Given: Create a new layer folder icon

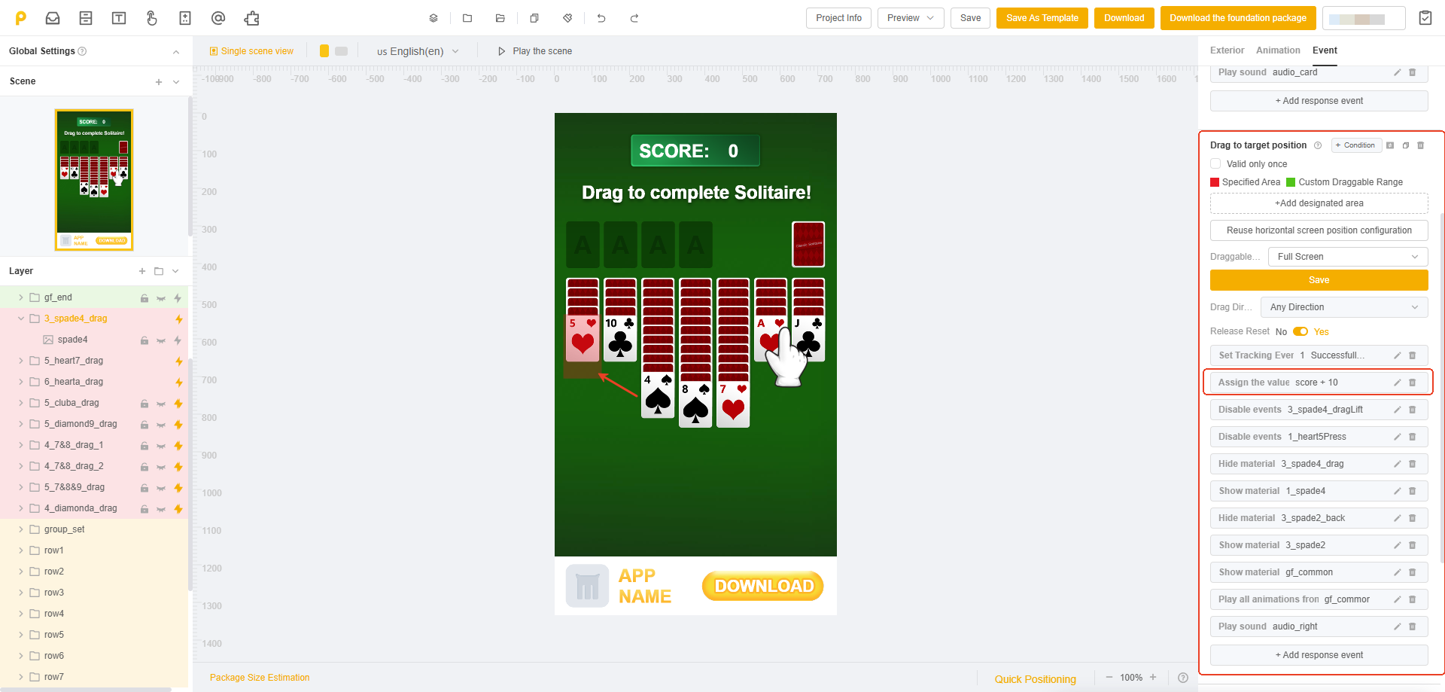Looking at the screenshot, I should point(159,271).
